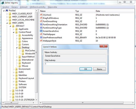Image resolution: width=136 pixels, height=109 pixels.
Task: Select the International tree key
Action: tap(27, 60)
